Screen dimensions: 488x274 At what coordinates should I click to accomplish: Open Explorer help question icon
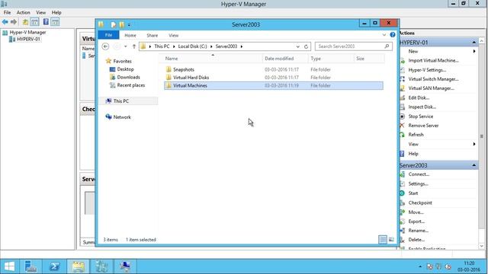click(393, 35)
